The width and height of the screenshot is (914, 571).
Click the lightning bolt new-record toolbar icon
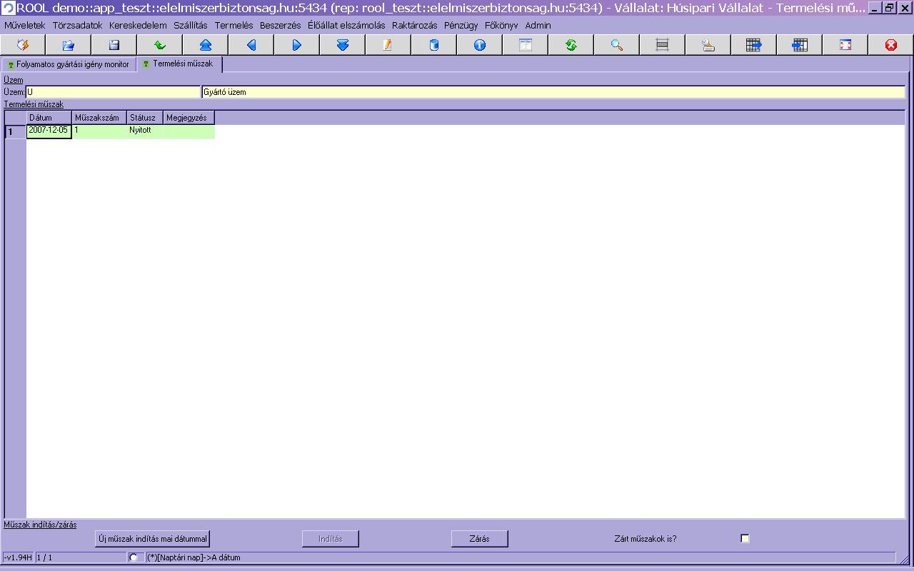point(23,45)
